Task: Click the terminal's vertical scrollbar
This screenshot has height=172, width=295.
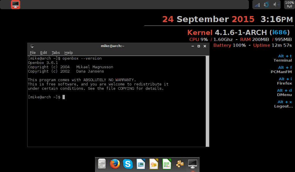Action: coord(207,101)
